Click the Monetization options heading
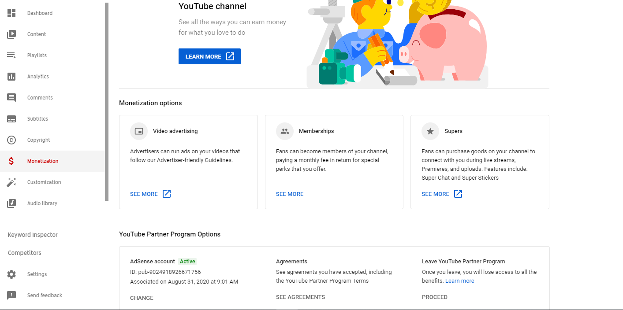This screenshot has width=623, height=310. pos(150,103)
